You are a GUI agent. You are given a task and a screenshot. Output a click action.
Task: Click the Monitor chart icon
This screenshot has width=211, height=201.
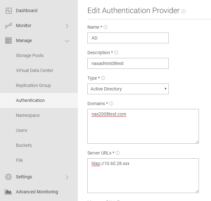click(x=9, y=26)
